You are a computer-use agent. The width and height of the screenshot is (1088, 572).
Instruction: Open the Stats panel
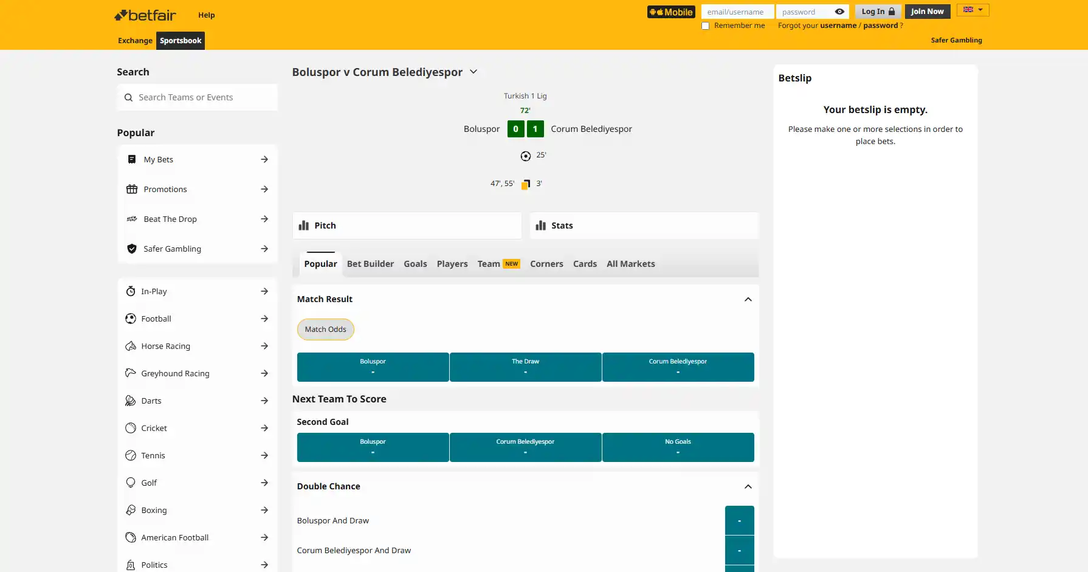pyautogui.click(x=644, y=226)
